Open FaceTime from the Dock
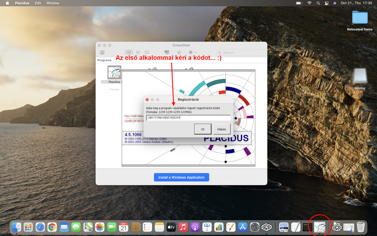The image size is (377, 236). pyautogui.click(x=112, y=227)
